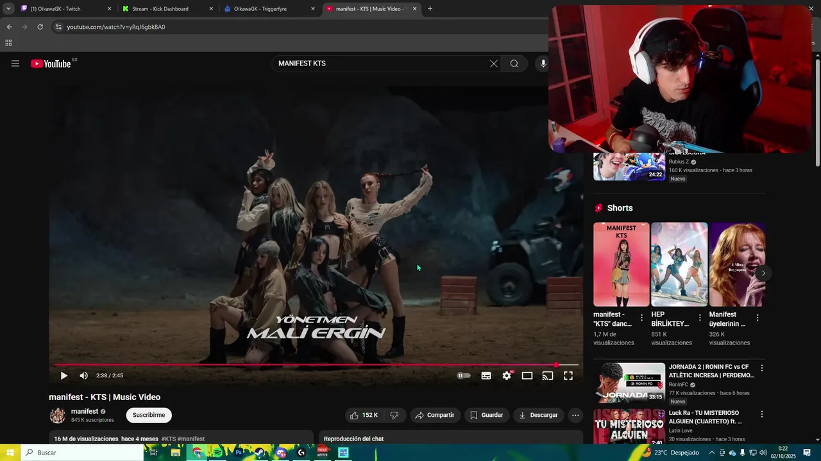Share the video via Compartir
Viewport: 821px width, 461px height.
pos(434,415)
